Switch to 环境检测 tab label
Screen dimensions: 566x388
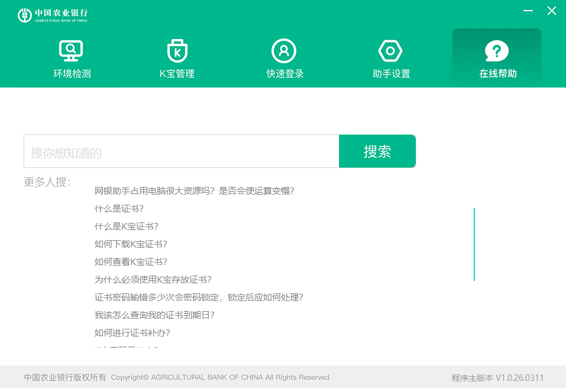(72, 73)
